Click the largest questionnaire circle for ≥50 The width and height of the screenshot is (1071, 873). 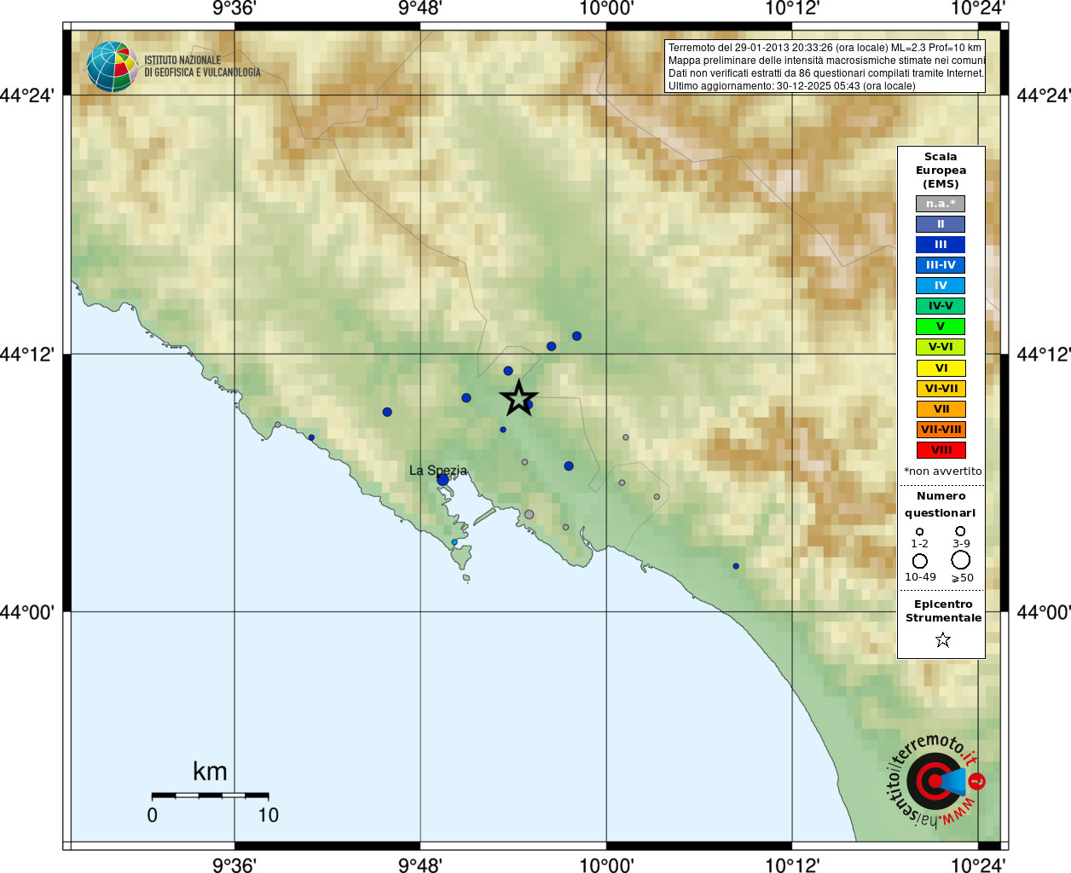click(960, 560)
